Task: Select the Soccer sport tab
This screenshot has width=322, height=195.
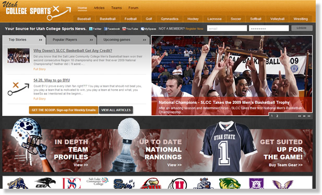Action: [236, 19]
